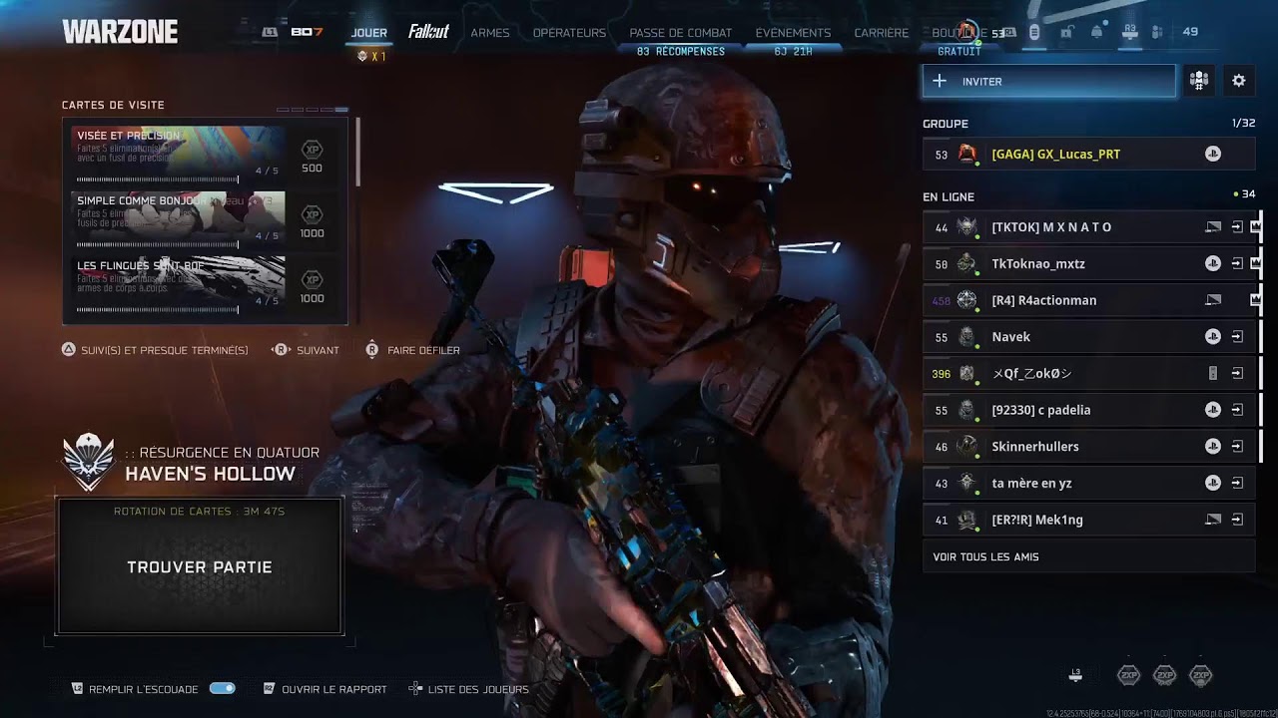Viewport: 1278px width, 718px height.
Task: Select friend メQf_乙okØシ
Action: [x=1088, y=373]
